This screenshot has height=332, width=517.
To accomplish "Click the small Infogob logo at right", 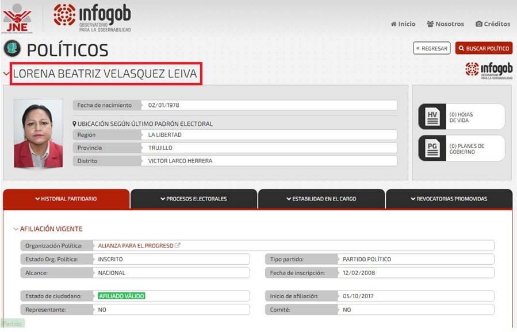I will pos(488,70).
